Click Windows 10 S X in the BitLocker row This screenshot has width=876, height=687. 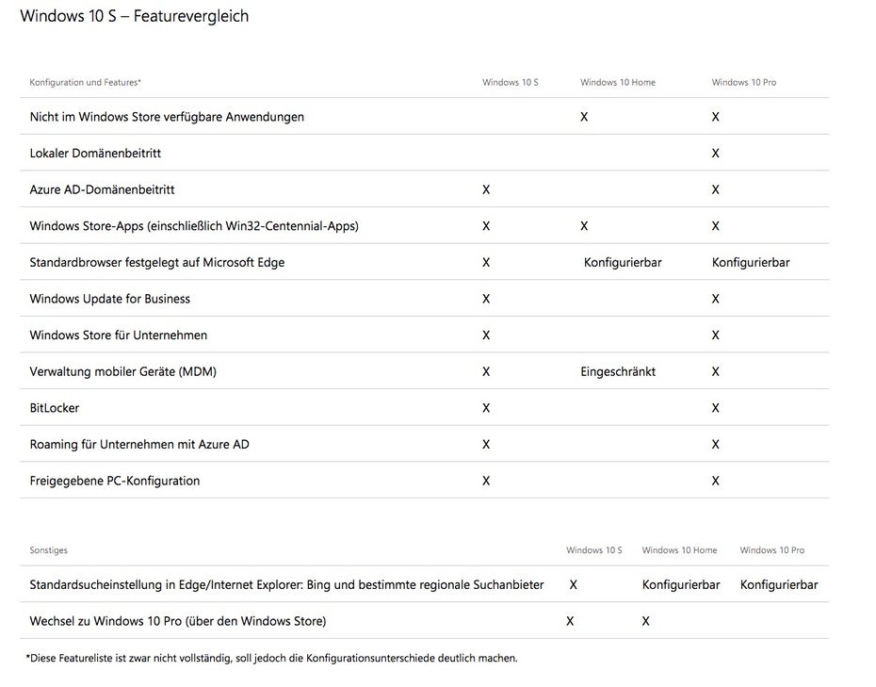pyautogui.click(x=486, y=408)
